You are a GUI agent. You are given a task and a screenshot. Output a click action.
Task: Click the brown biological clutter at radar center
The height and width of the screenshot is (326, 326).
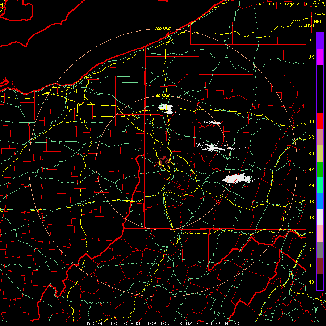point(164,161)
